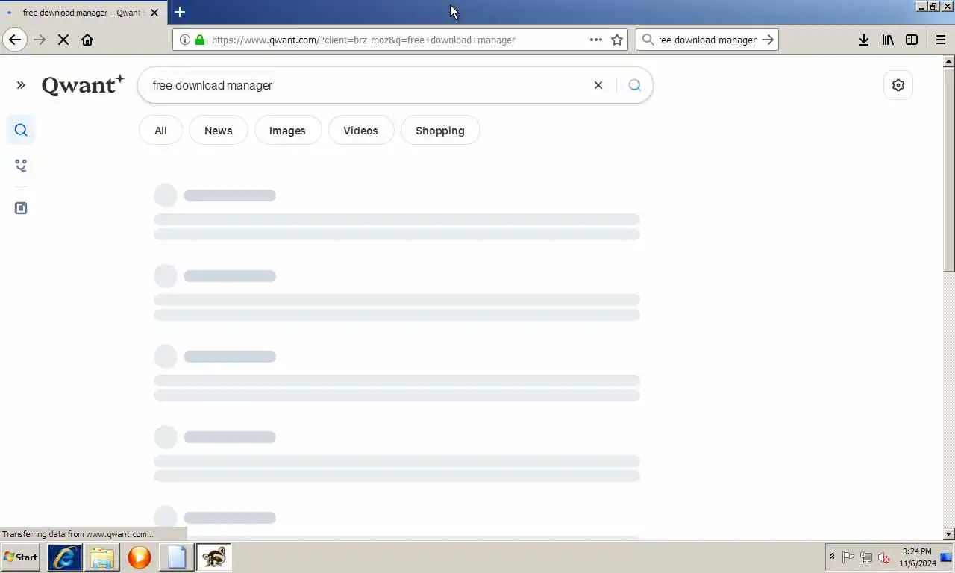The height and width of the screenshot is (573, 955).
Task: Open the Qwant sidebar junior icon
Action: [21, 166]
